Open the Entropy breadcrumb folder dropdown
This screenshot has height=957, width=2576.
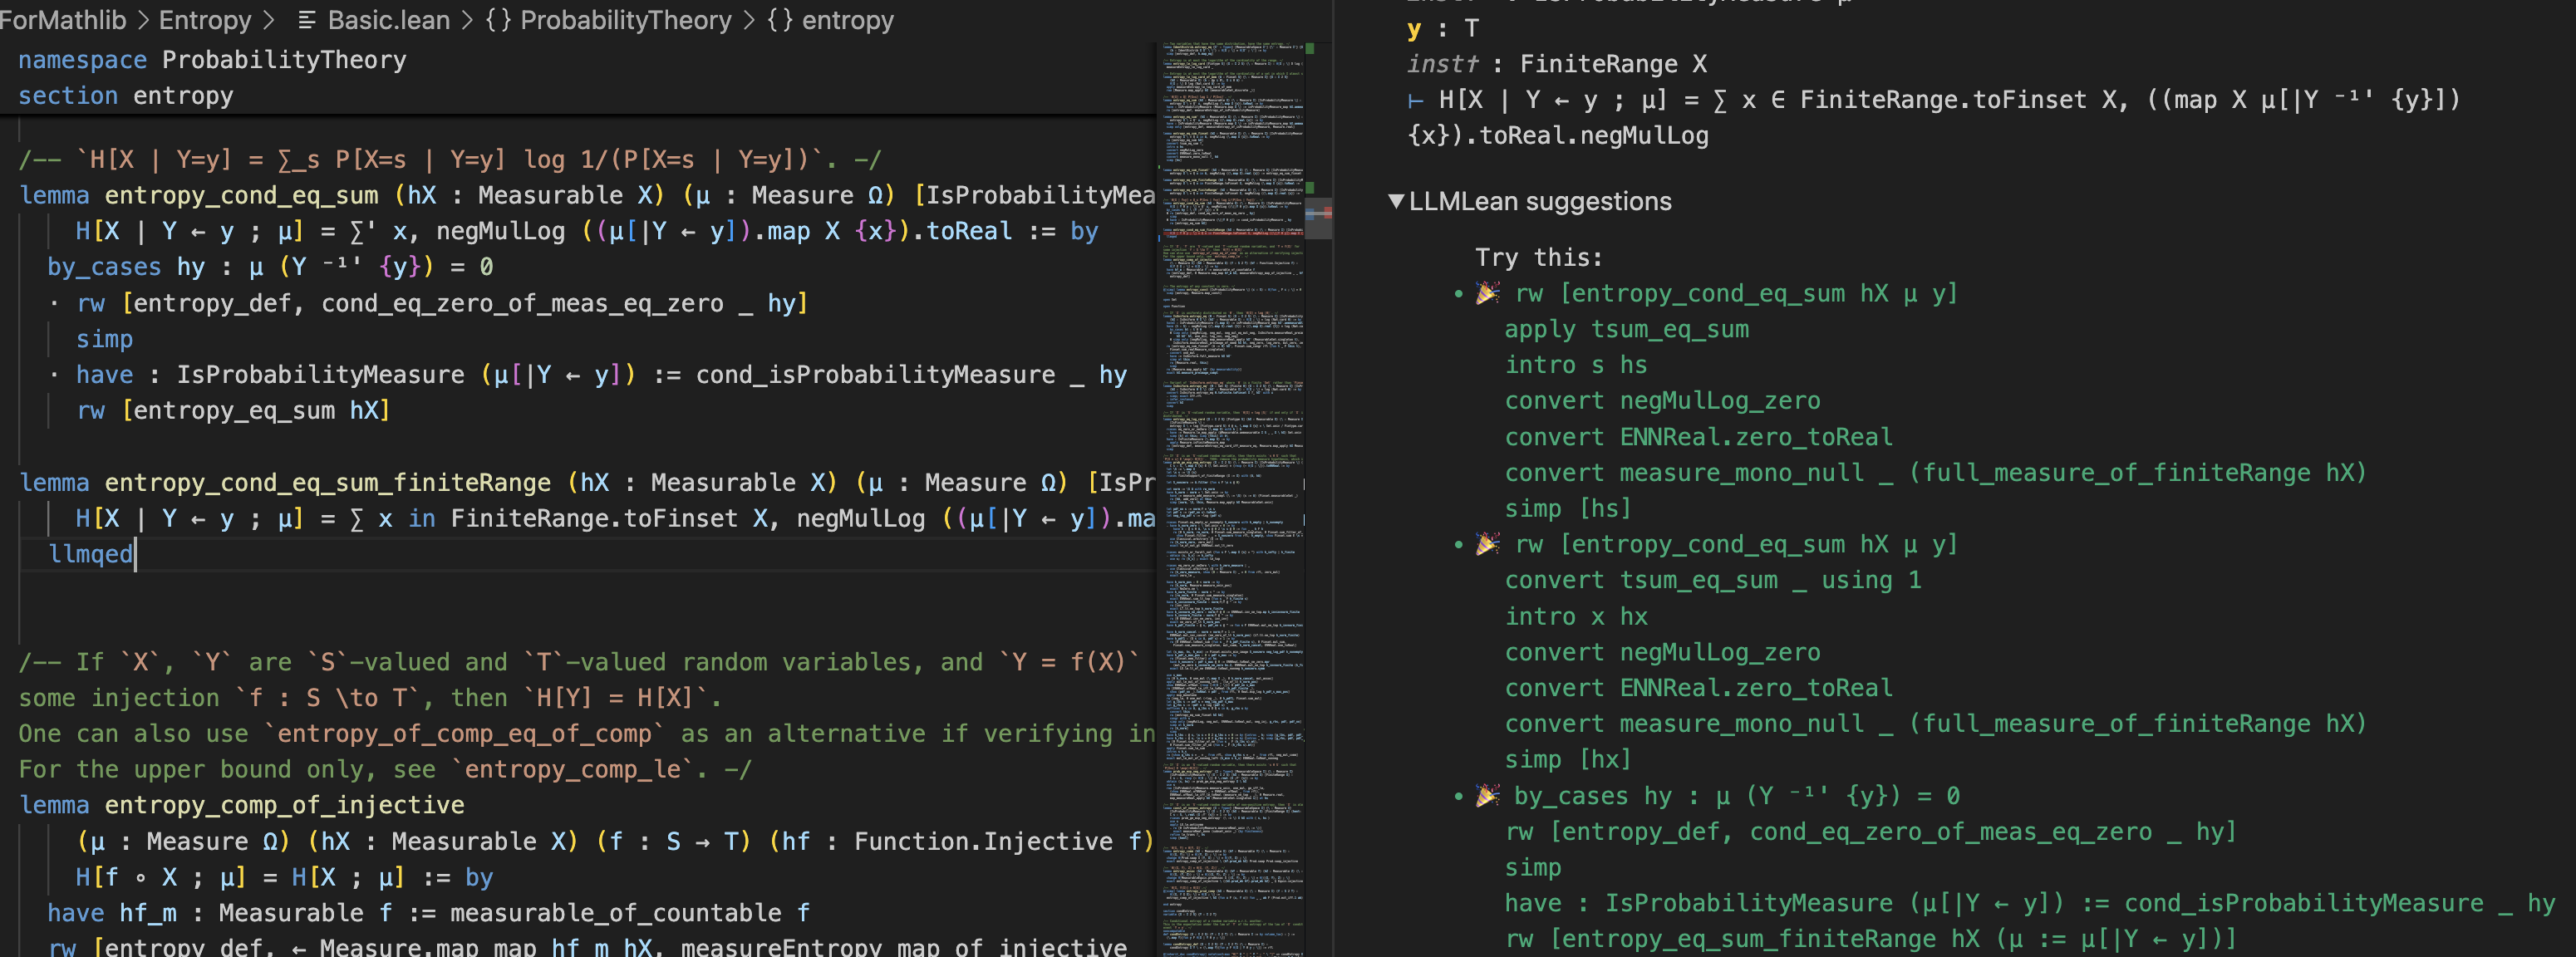point(205,21)
